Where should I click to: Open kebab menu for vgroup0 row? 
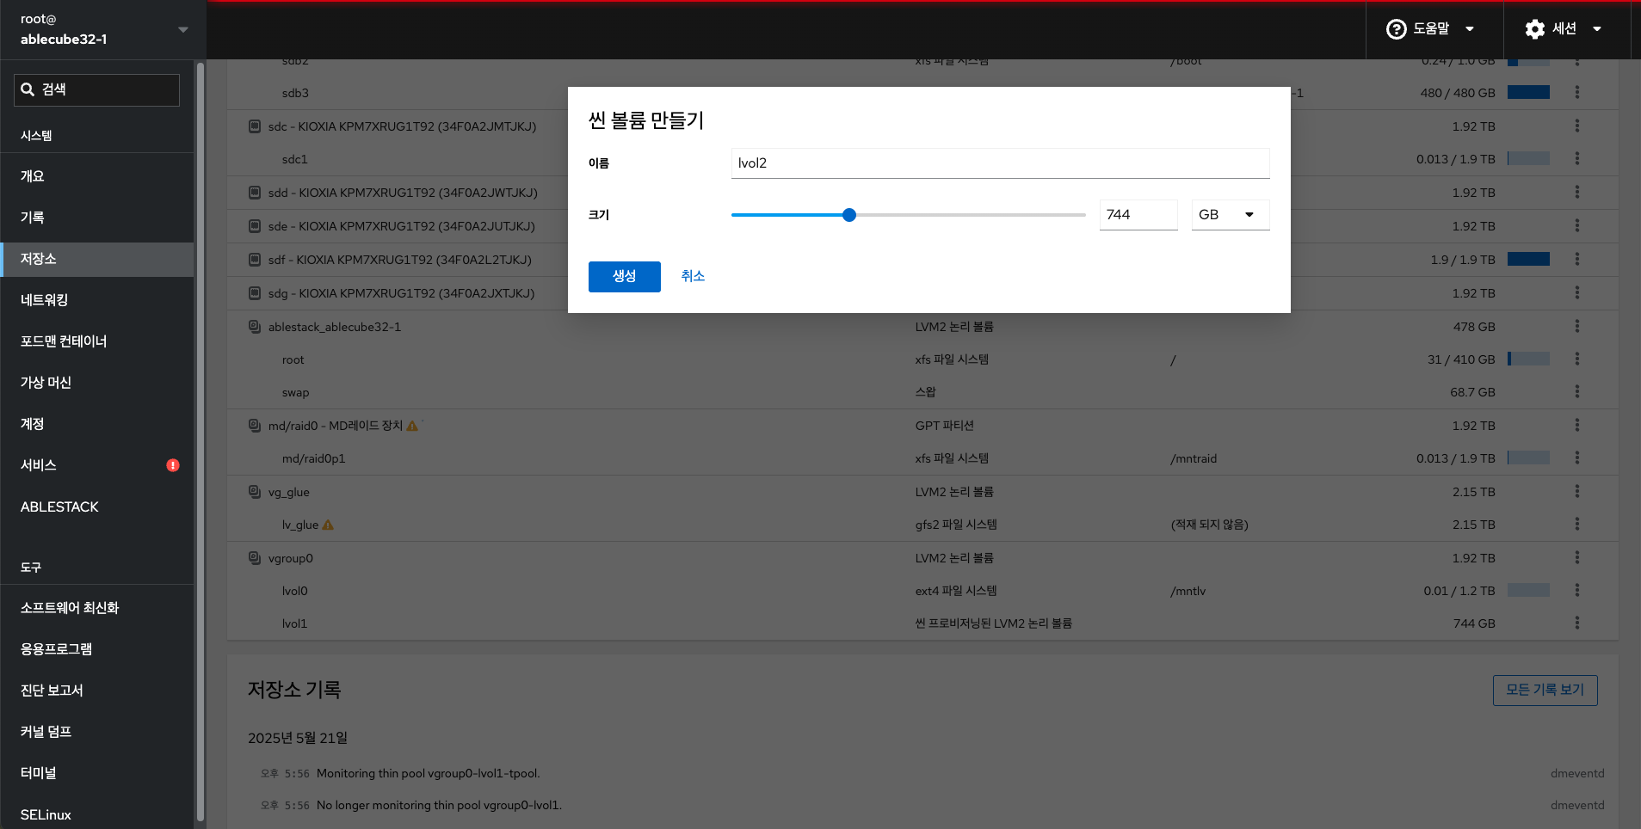1576,557
